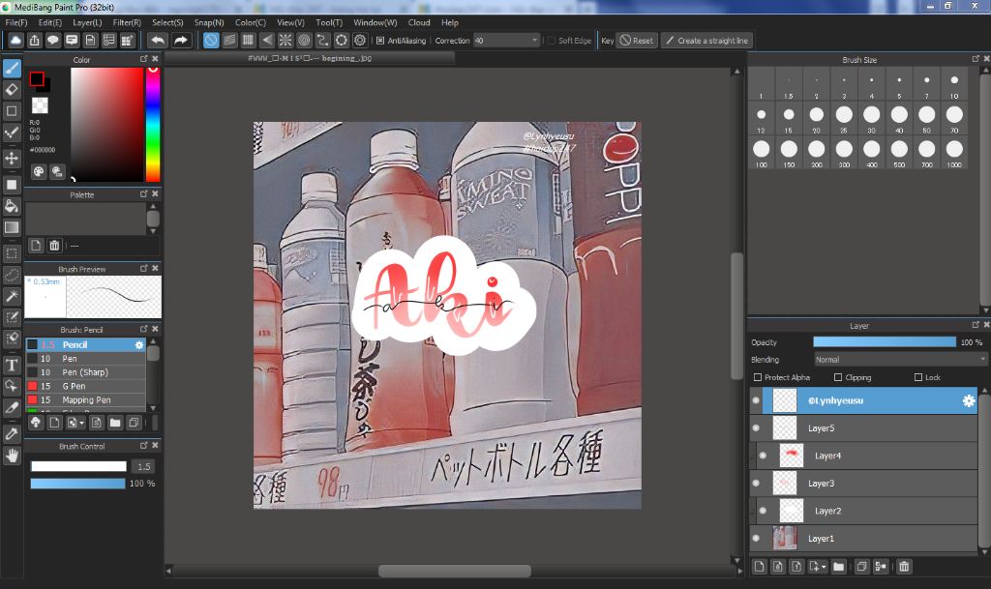Select the rectangular Select tool

pyautogui.click(x=12, y=253)
